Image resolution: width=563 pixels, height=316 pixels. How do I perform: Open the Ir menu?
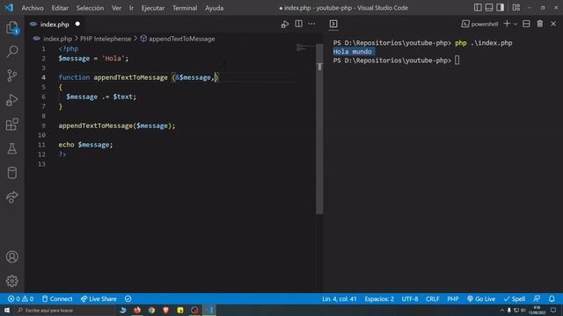click(x=131, y=8)
